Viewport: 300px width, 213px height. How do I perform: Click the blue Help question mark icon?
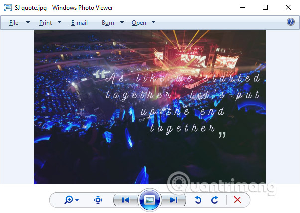click(x=291, y=22)
